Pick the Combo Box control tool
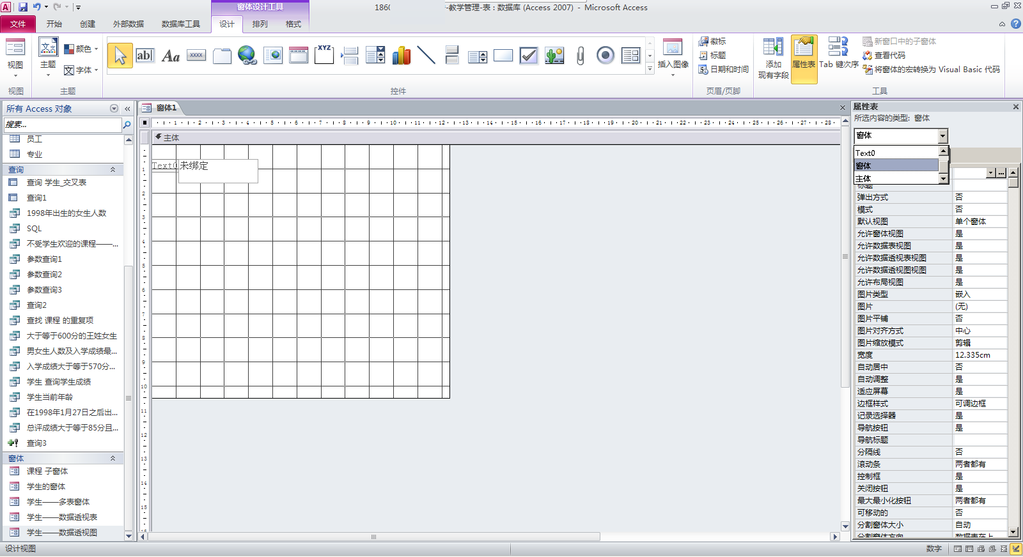This screenshot has height=557, width=1023. (375, 56)
